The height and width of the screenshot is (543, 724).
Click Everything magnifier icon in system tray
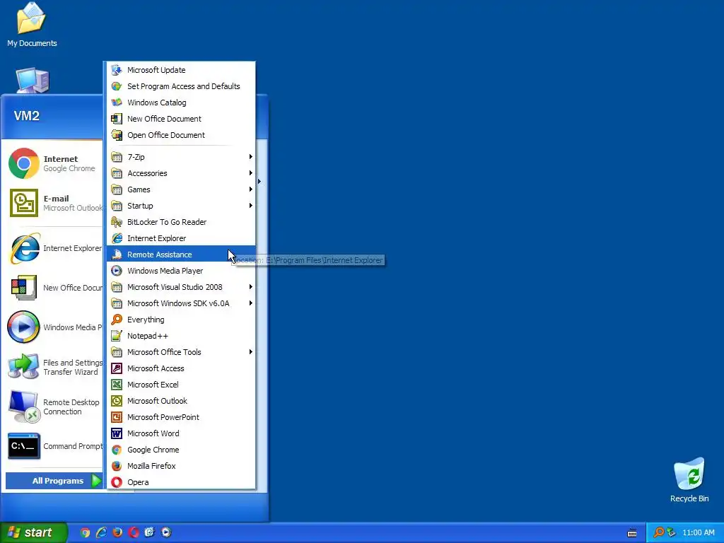(658, 532)
